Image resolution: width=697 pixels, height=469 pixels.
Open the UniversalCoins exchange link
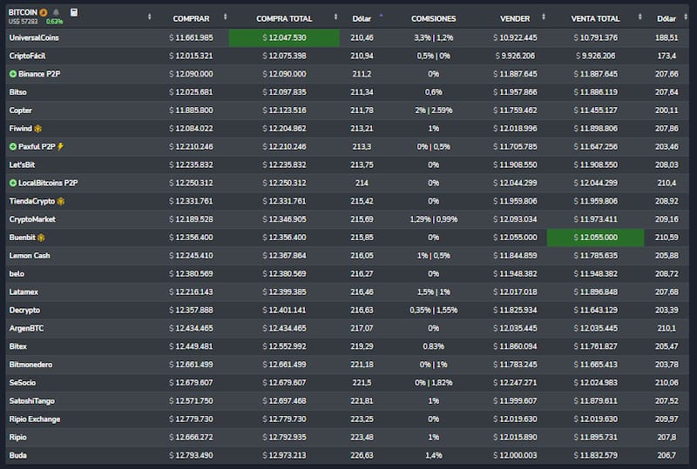34,37
